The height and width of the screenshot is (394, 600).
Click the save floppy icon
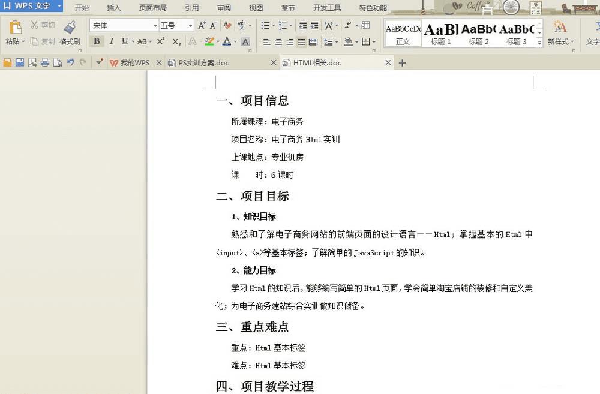pyautogui.click(x=20, y=63)
